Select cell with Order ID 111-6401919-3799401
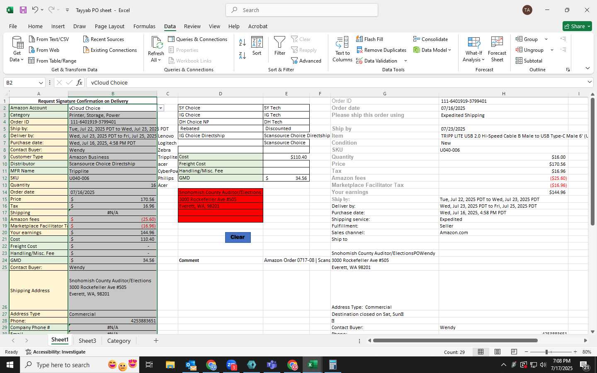 tap(112, 122)
